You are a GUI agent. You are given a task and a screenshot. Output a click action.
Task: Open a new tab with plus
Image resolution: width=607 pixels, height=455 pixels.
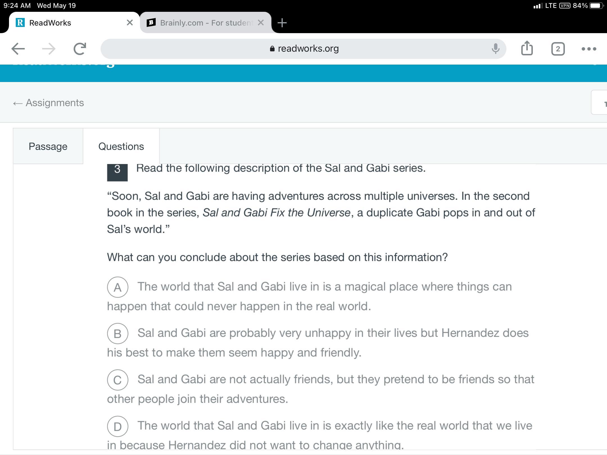tap(282, 23)
